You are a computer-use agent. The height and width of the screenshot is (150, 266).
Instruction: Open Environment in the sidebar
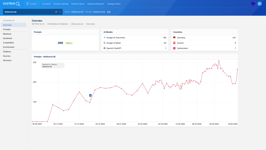click(9, 47)
